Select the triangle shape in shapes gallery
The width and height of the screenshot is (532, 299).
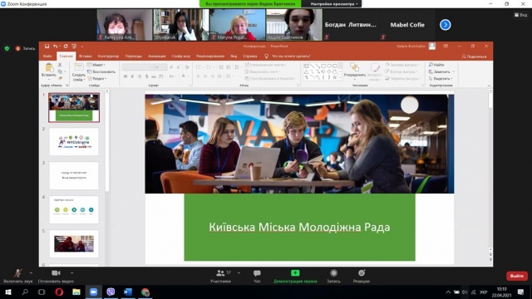coord(306,72)
